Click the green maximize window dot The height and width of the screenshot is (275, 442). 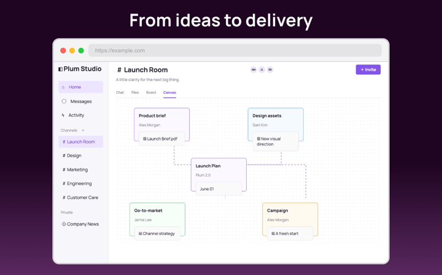click(81, 50)
